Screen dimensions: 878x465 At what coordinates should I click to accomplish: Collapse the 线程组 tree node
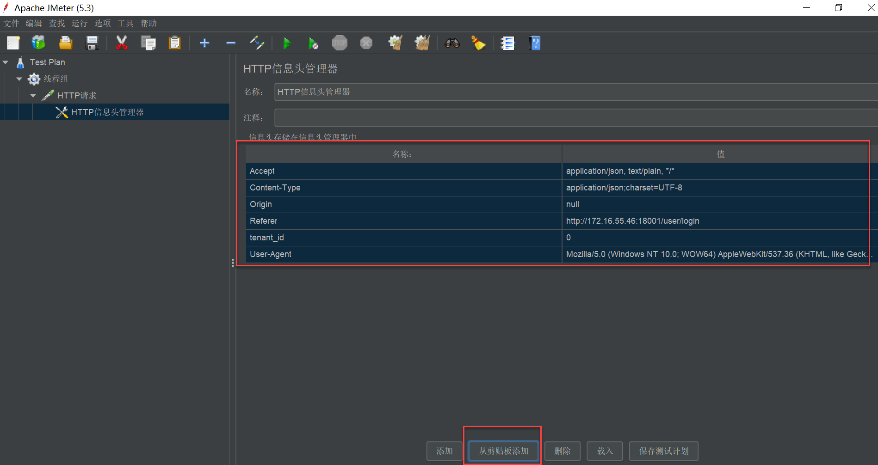pos(19,79)
